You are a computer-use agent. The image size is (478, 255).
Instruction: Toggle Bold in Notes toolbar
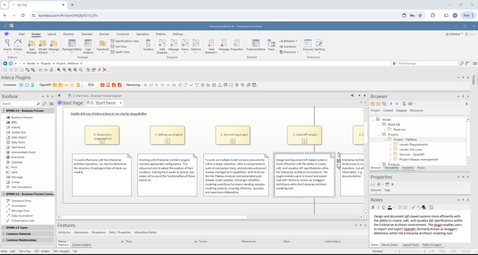(373, 207)
